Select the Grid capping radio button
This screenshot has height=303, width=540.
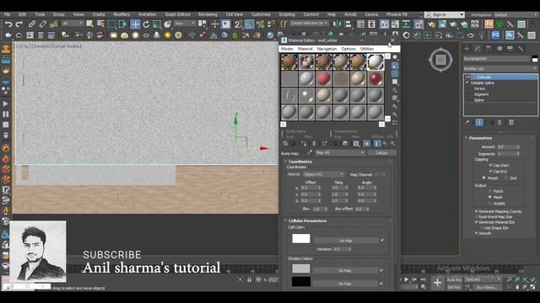506,178
